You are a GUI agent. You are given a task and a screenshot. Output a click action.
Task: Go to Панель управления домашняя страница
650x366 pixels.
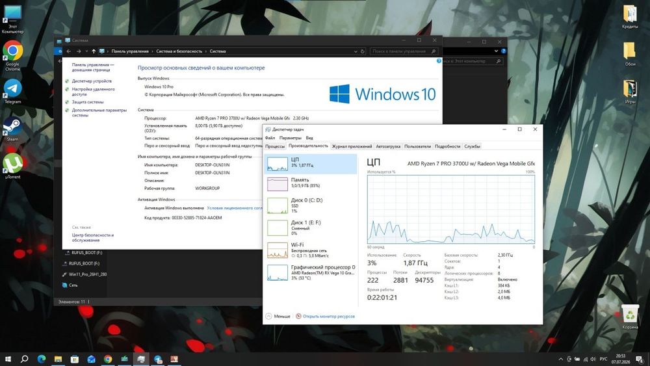[93, 67]
